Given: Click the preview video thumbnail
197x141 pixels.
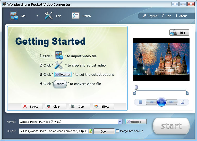Looking at the screenshot, I should coord(161,59).
